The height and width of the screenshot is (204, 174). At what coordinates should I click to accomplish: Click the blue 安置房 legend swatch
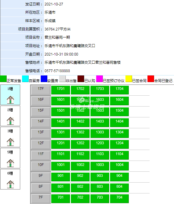(44, 79)
